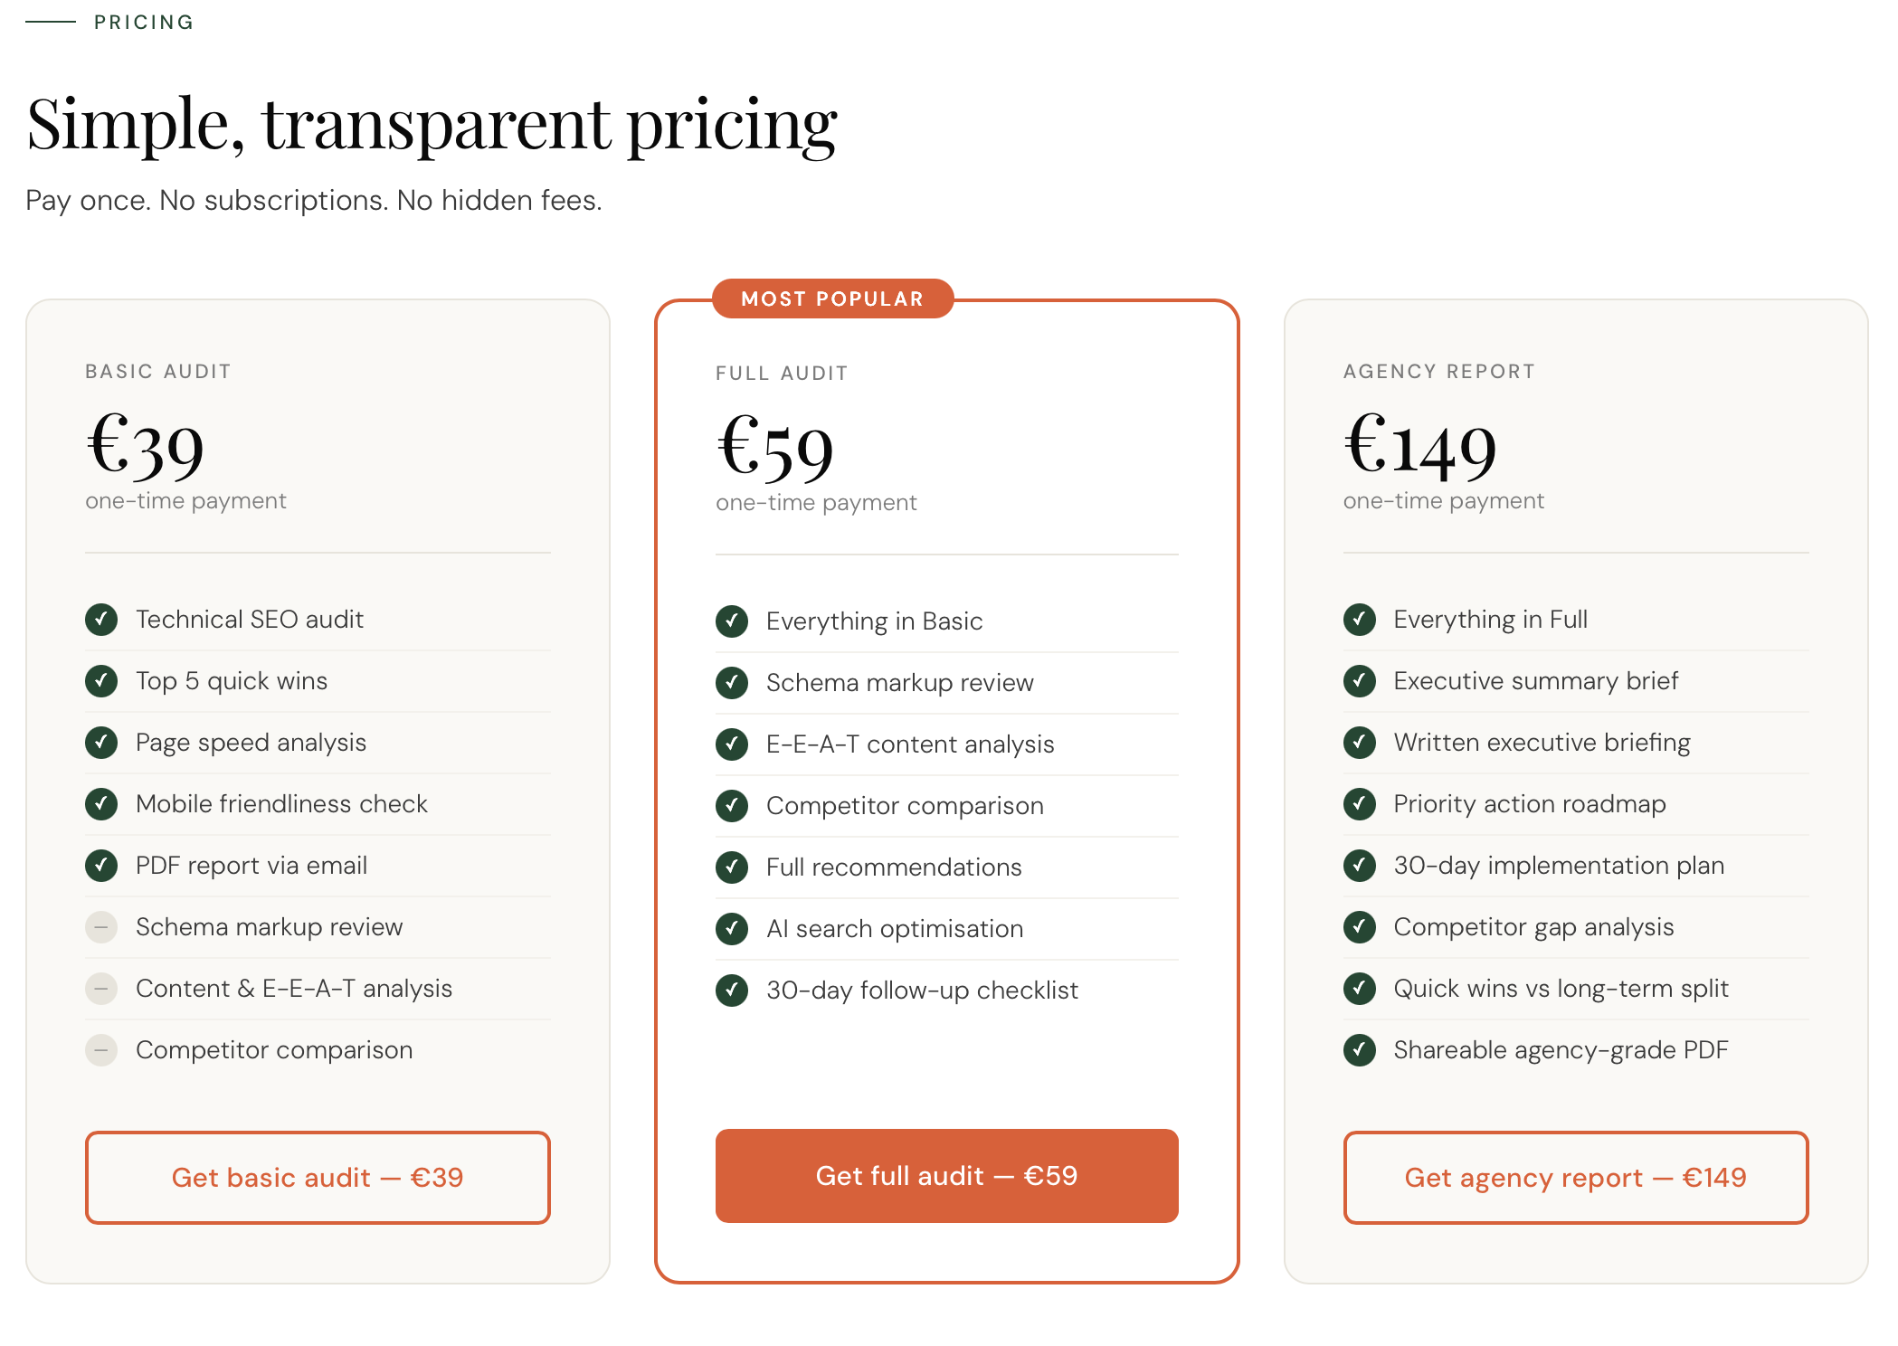Click the PDF report via email feature
Image resolution: width=1898 pixels, height=1346 pixels.
pyautogui.click(x=251, y=866)
